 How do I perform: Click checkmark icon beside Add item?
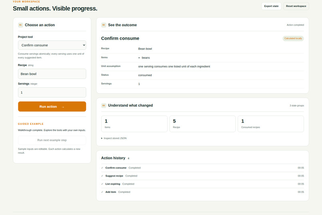[102, 192]
